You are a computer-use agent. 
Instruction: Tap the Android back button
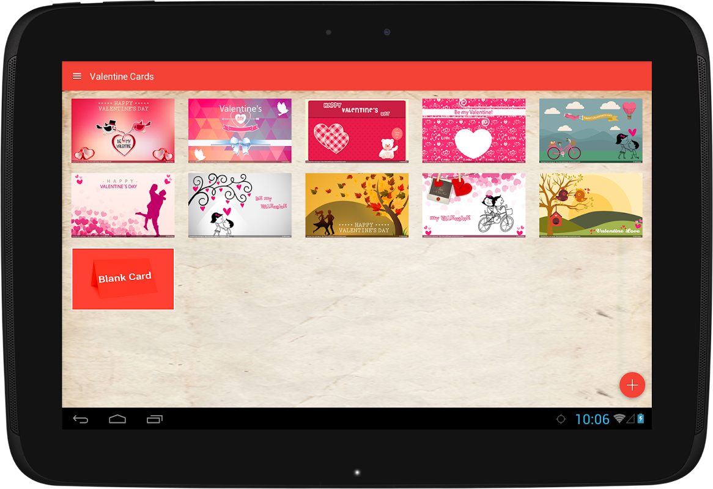click(81, 419)
